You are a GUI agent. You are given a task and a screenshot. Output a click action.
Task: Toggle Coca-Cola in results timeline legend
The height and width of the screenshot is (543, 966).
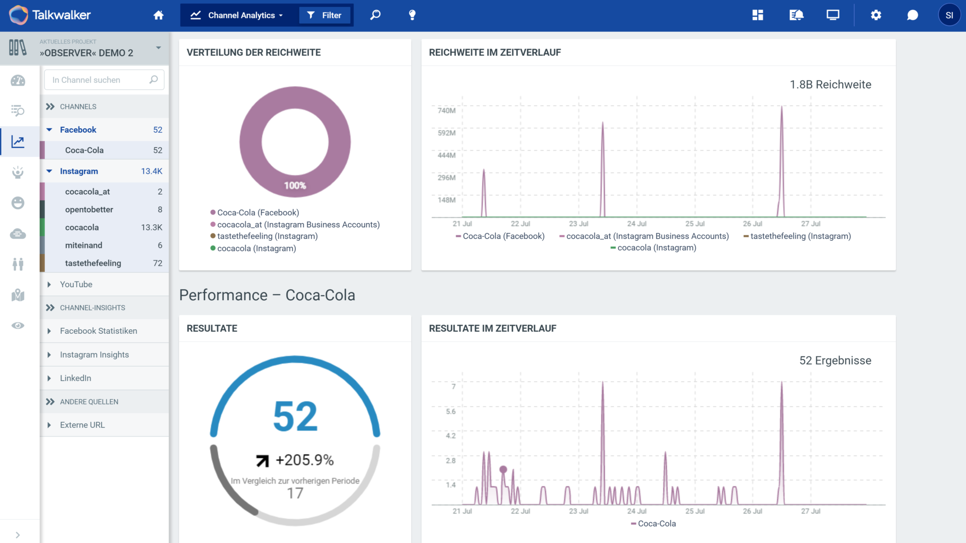click(653, 524)
